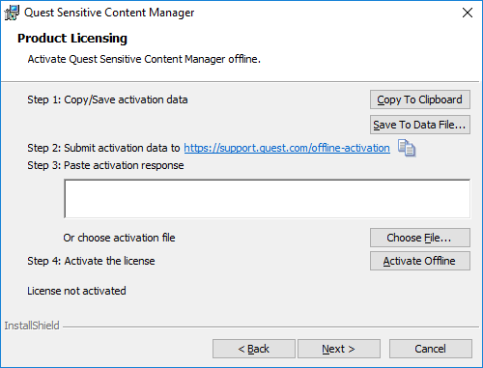Click the Step 4 Activate the license label
483x368 pixels.
pyautogui.click(x=91, y=261)
